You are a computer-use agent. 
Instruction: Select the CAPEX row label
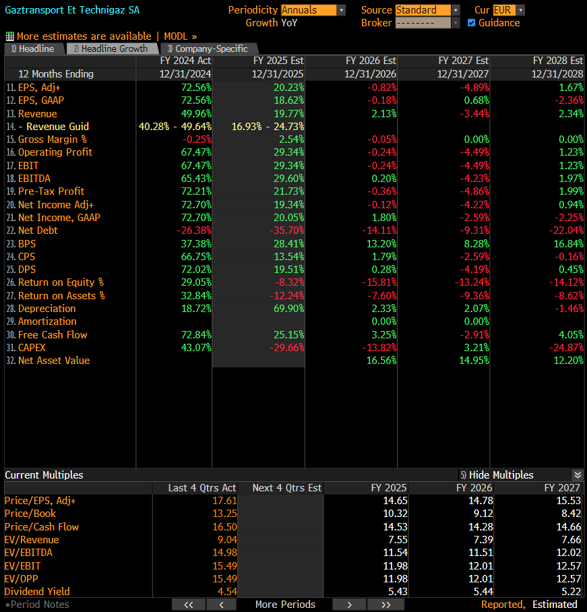[x=32, y=347]
